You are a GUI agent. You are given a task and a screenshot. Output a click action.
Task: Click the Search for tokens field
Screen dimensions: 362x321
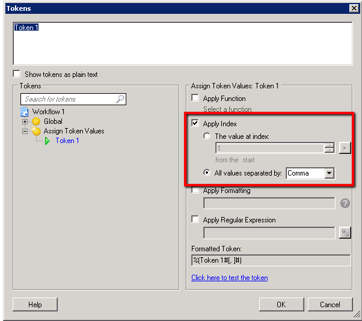tap(73, 99)
